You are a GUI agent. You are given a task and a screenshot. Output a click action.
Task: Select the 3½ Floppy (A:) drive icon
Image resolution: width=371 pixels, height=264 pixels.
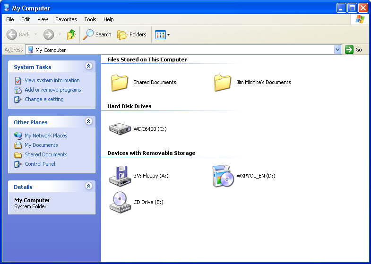click(120, 176)
